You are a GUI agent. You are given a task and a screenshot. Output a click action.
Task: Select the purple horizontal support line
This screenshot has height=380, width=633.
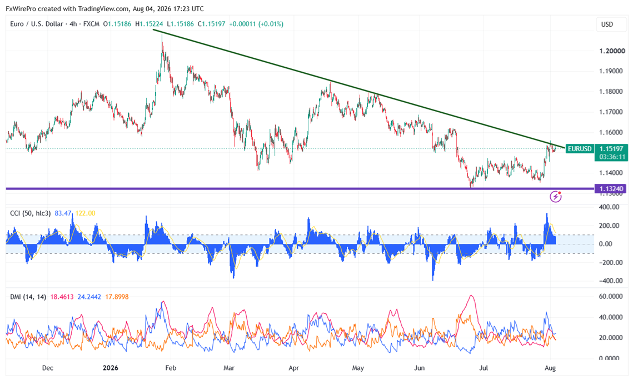point(300,188)
